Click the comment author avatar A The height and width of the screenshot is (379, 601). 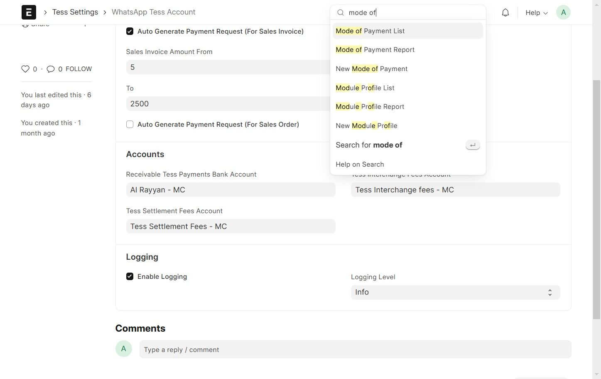123,349
